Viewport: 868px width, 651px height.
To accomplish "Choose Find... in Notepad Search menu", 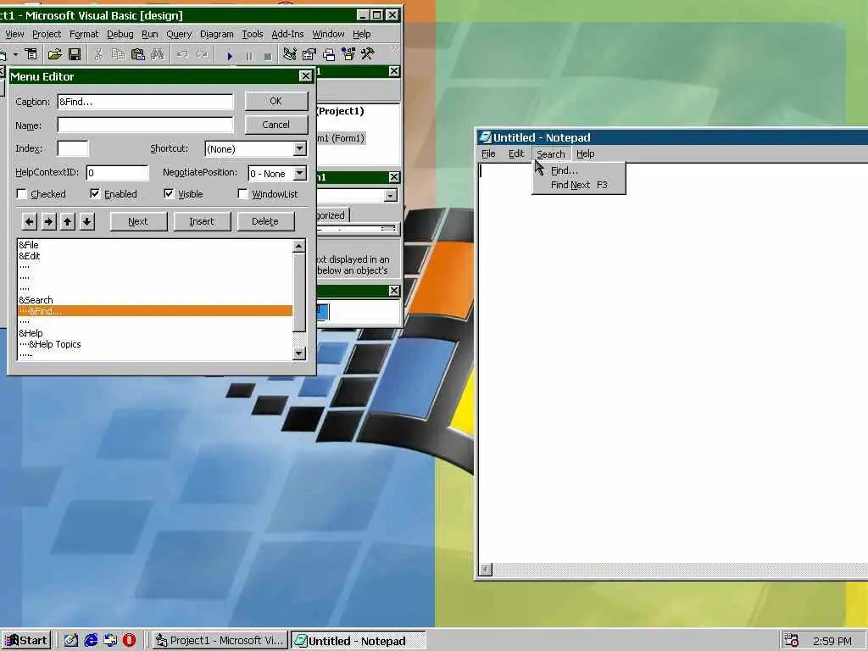I will 578,170.
